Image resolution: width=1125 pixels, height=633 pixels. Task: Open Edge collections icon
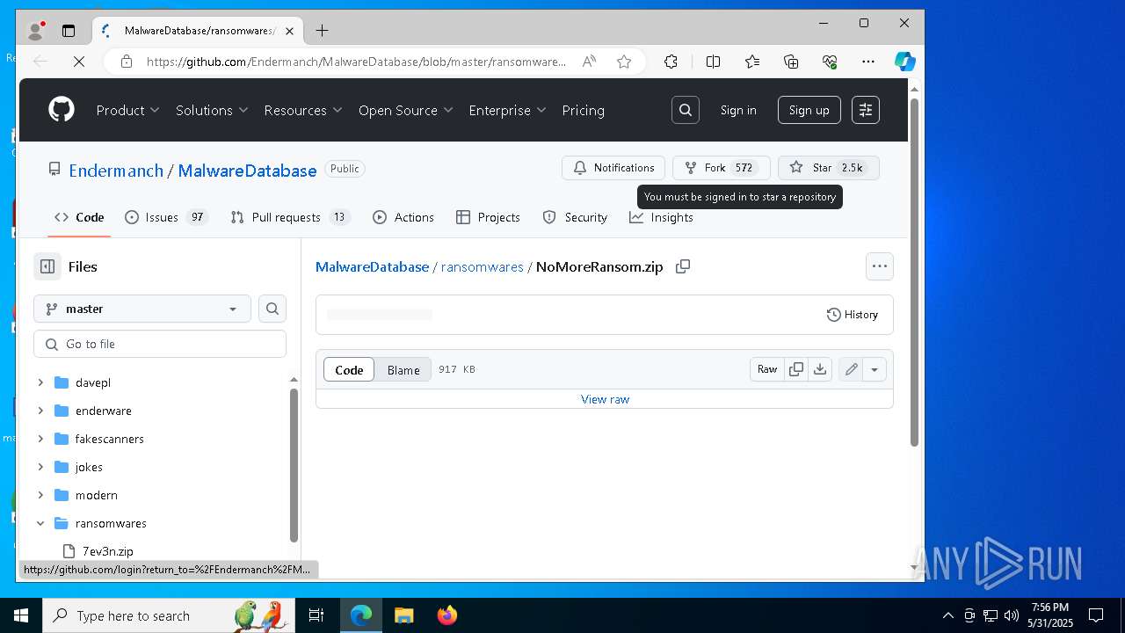pyautogui.click(x=791, y=62)
